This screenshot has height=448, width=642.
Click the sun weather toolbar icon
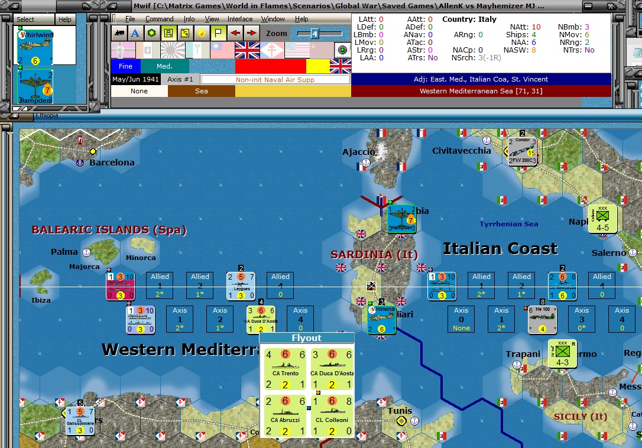pos(202,33)
